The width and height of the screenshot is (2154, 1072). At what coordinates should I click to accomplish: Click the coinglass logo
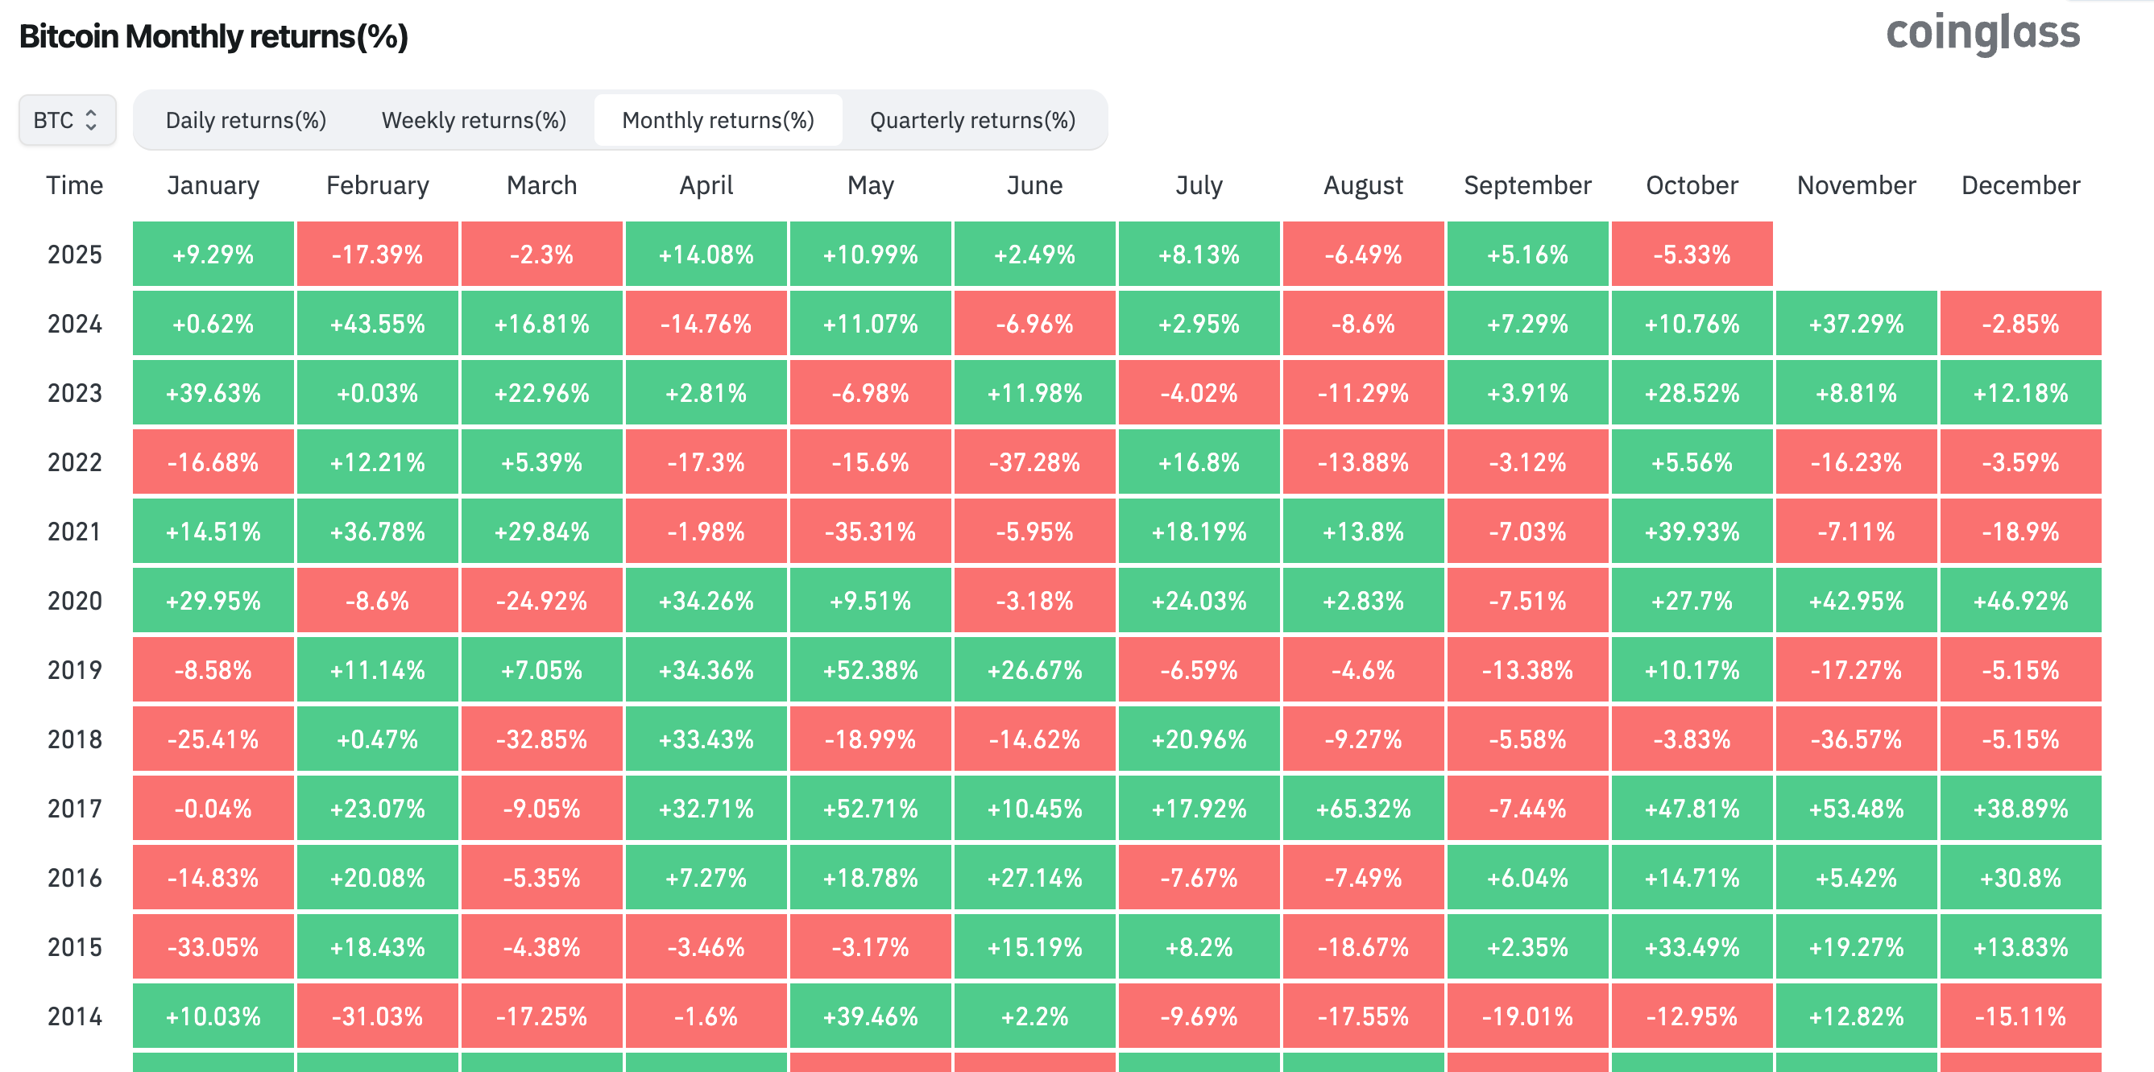point(1982,34)
